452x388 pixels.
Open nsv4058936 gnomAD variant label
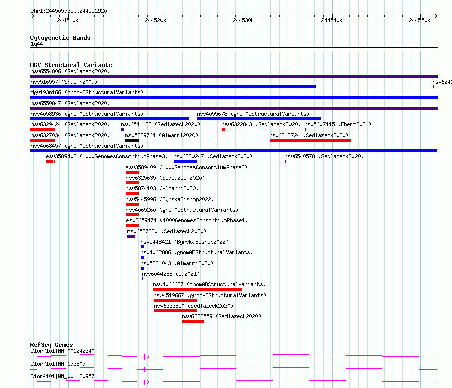pos(87,114)
